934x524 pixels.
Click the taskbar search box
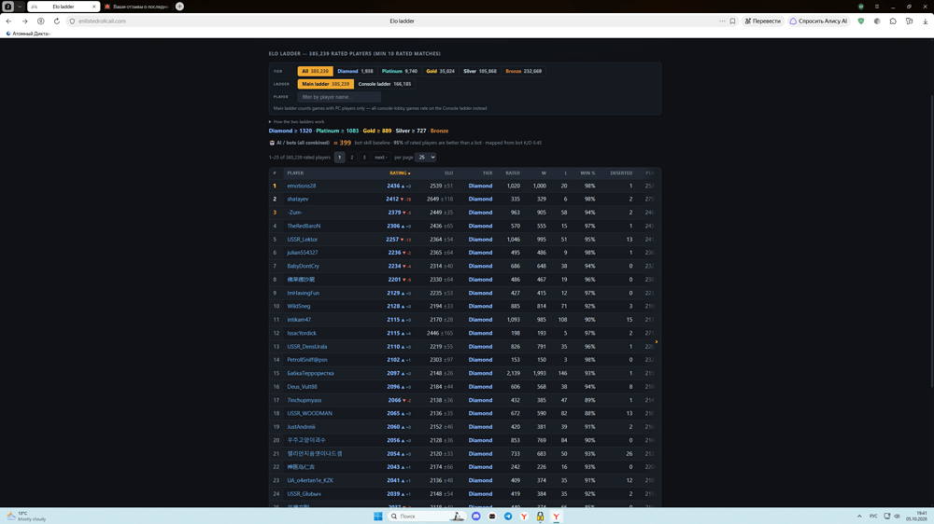(426, 517)
